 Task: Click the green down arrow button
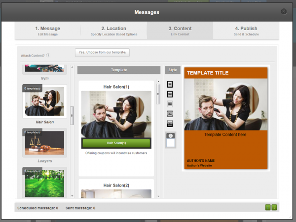(x=274, y=208)
